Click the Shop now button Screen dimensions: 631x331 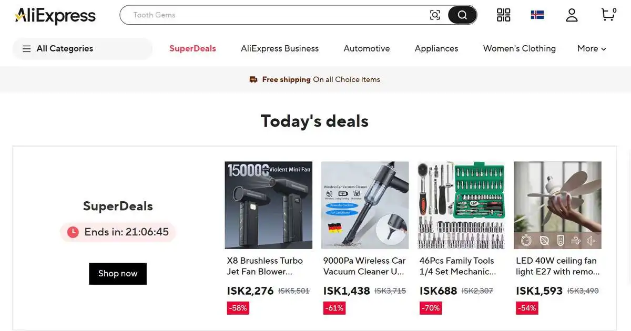click(118, 274)
